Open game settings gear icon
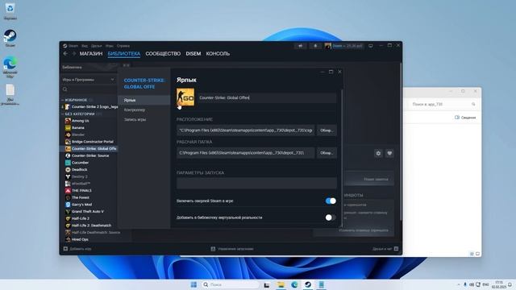516x290 pixels. 378,153
